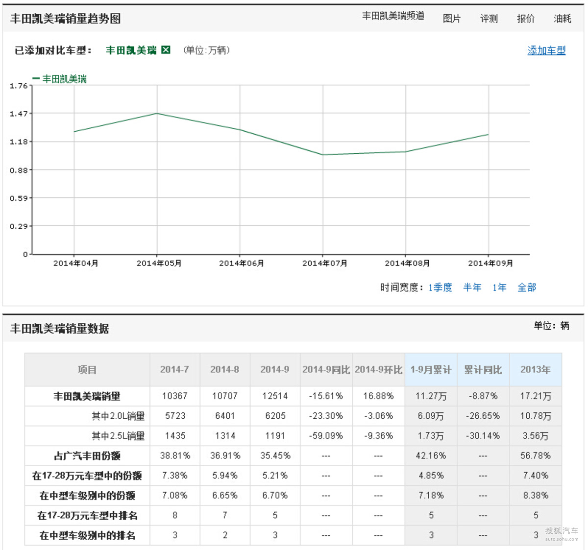Open the 油耗 page link
The image size is (588, 550).
point(562,19)
